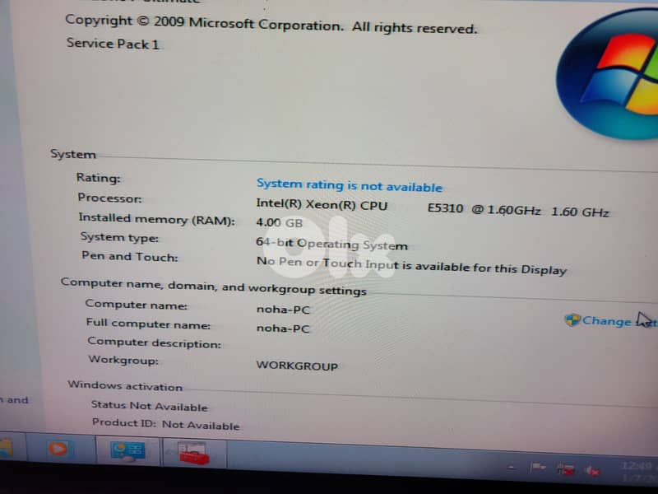Click the WORKGROUP value text
The image size is (658, 494).
[x=297, y=366]
